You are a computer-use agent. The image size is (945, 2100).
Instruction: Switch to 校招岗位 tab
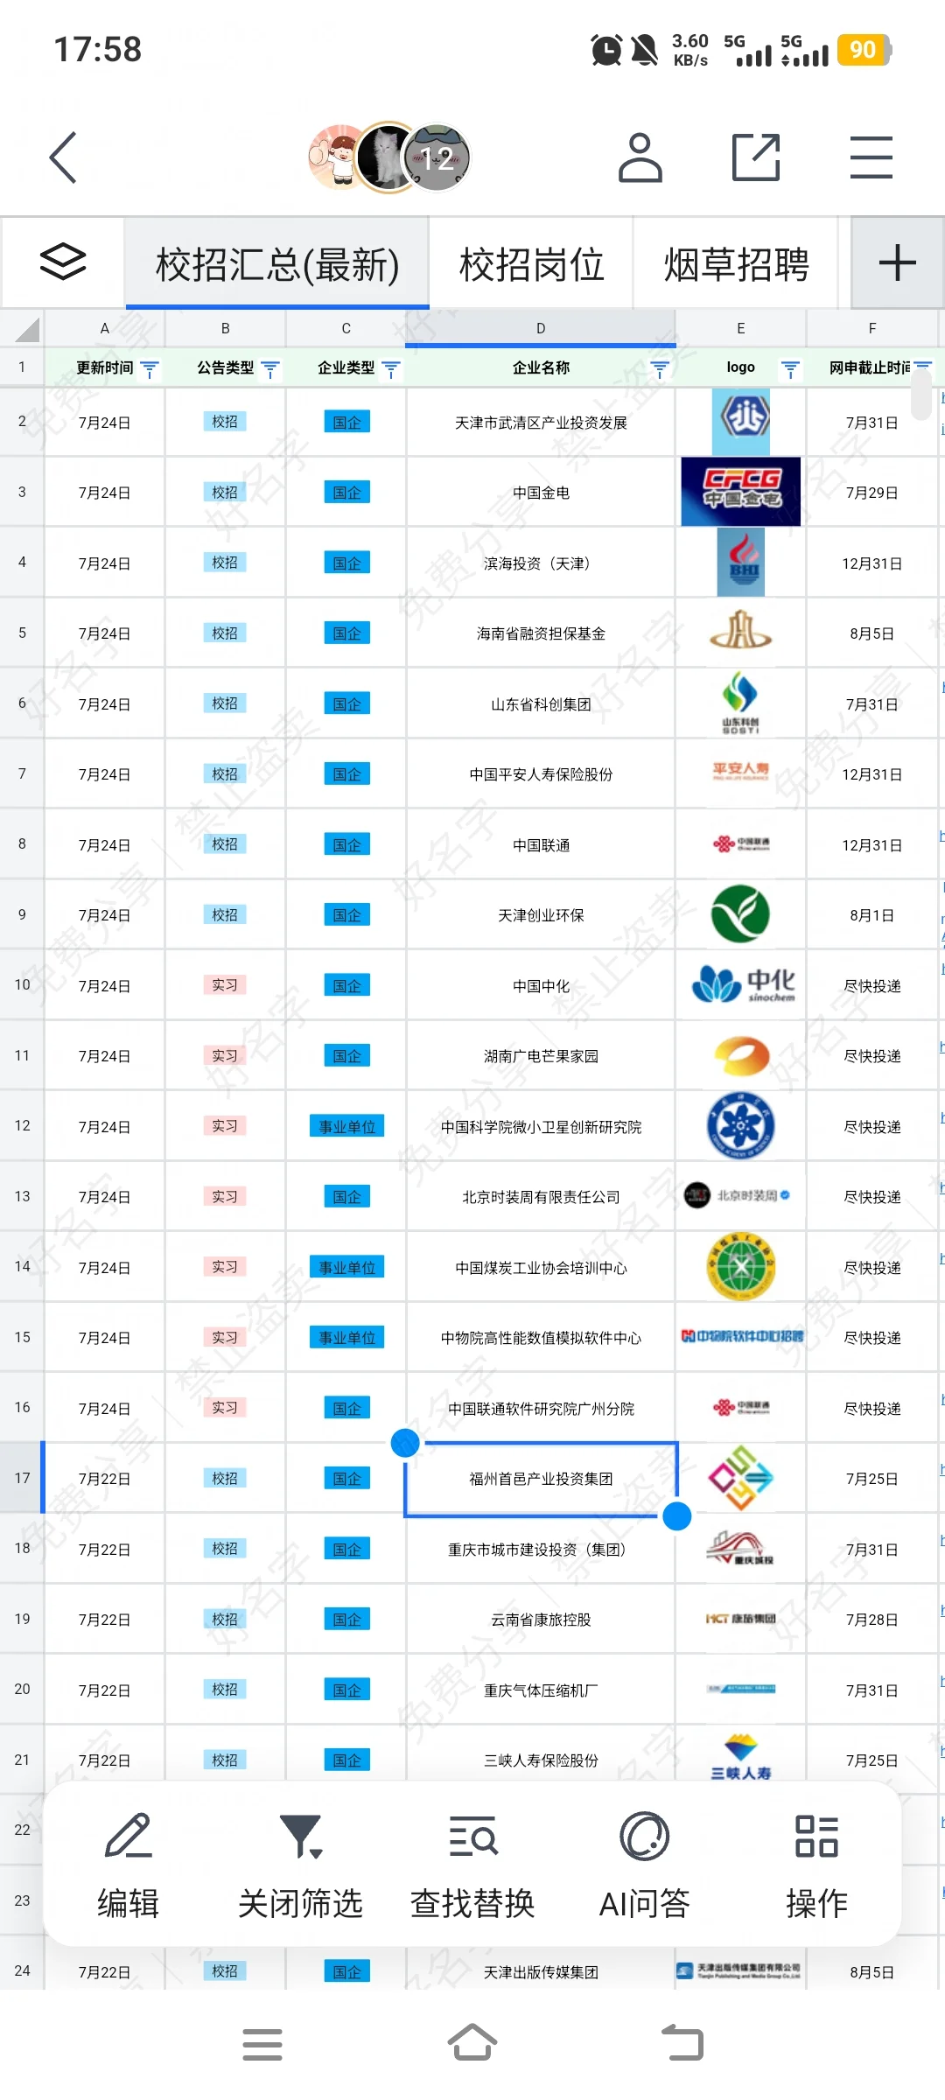(531, 264)
